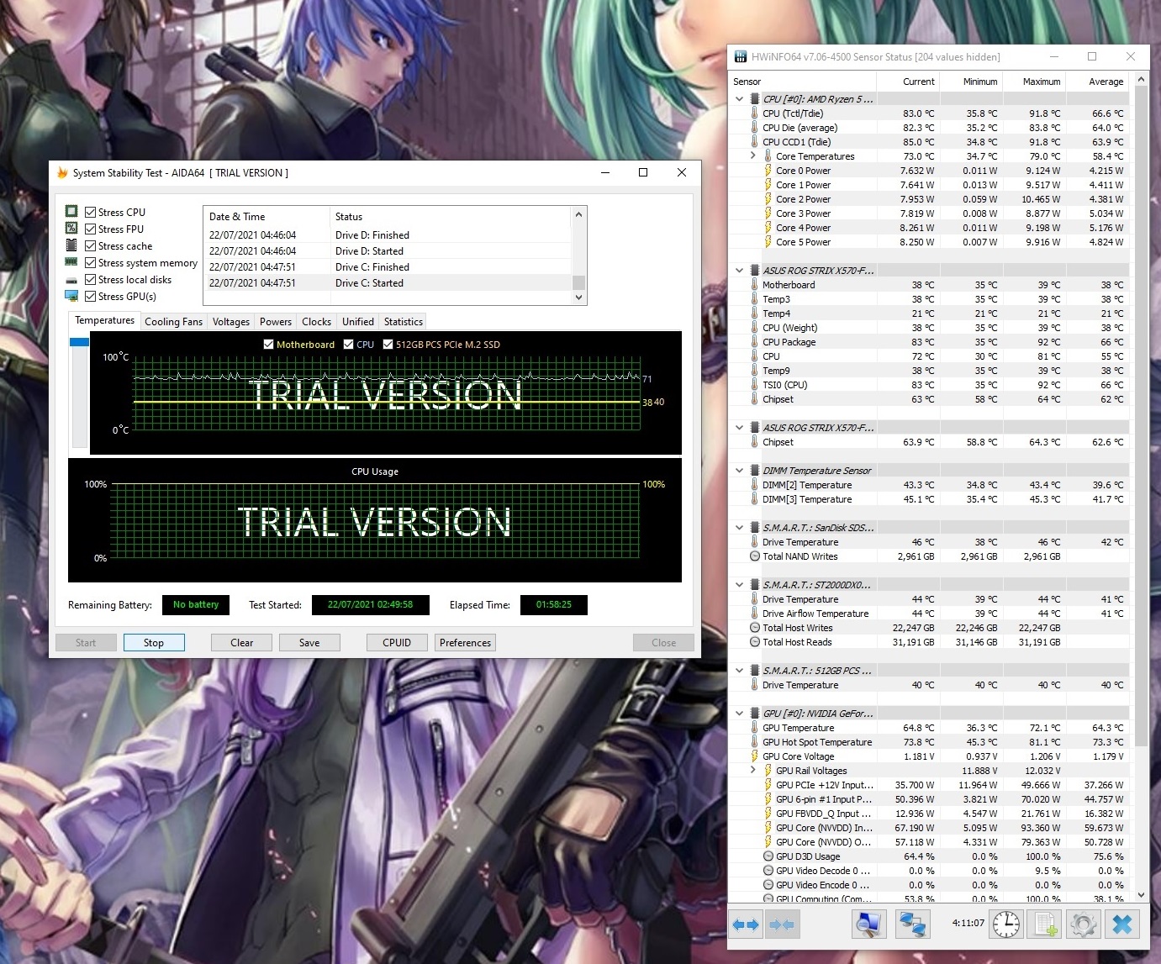Collapse GPU [#0]: NVIDIA GeForce group
Image resolution: width=1161 pixels, height=964 pixels.
(739, 714)
